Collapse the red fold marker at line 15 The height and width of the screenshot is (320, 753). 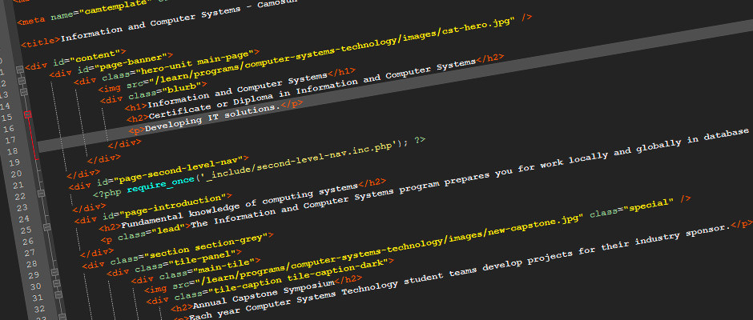pos(27,114)
